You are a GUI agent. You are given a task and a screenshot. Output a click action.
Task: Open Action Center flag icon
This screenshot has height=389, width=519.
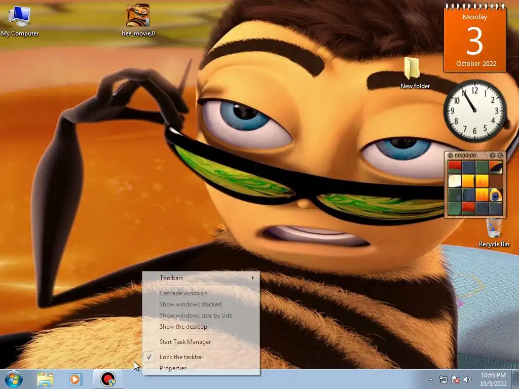[456, 379]
